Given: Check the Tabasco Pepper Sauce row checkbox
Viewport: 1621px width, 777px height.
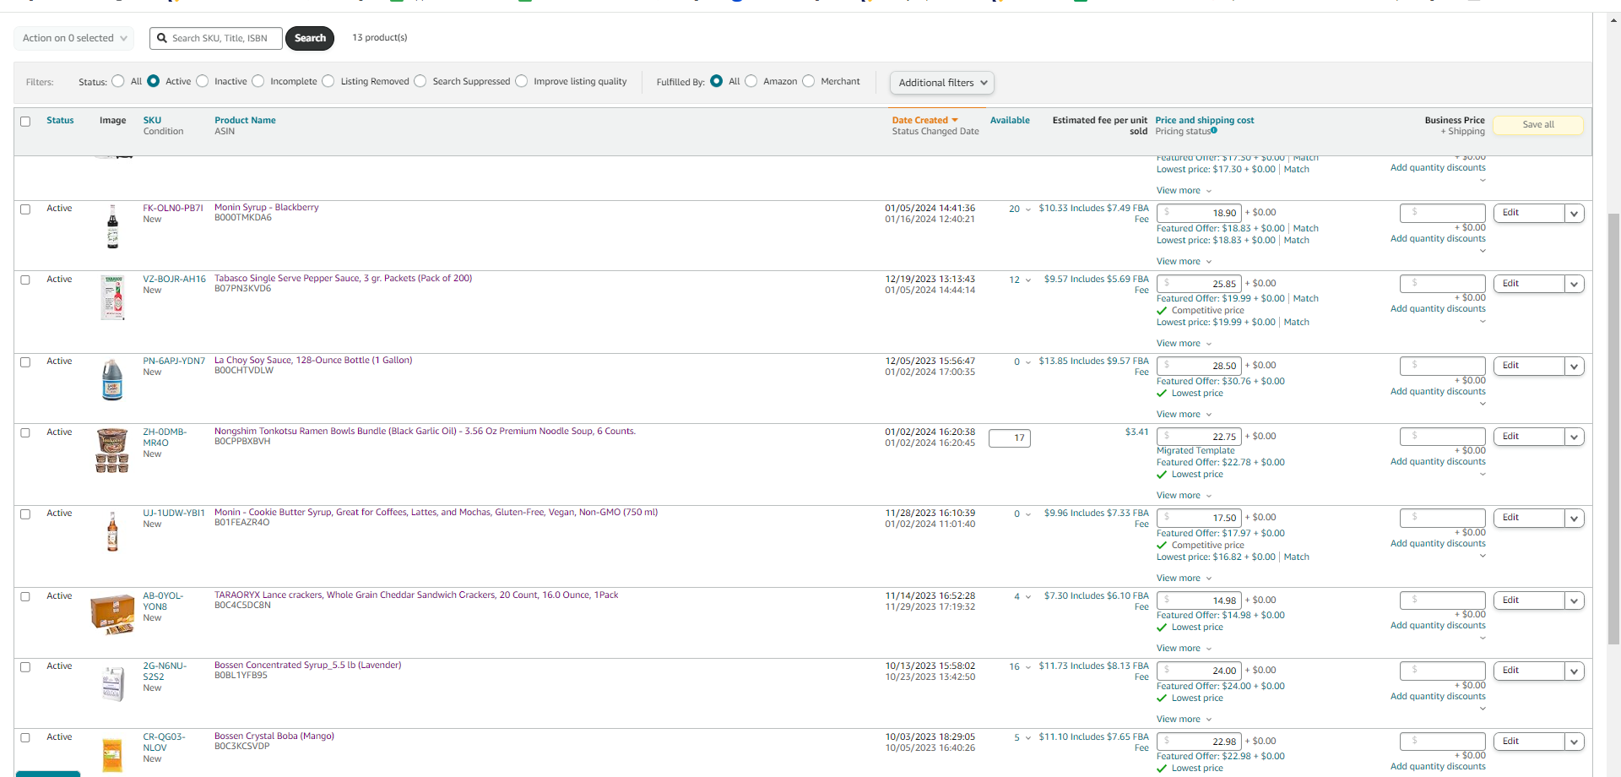Looking at the screenshot, I should click(x=25, y=280).
